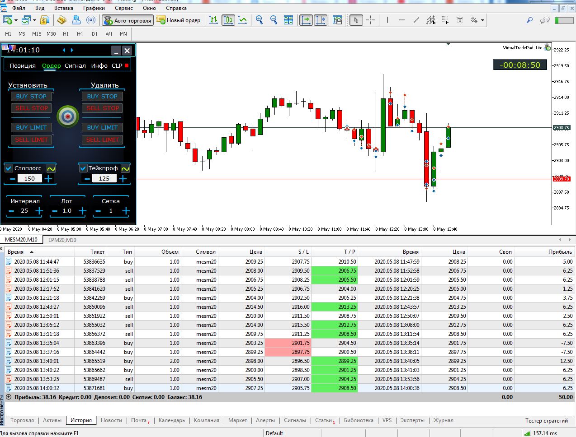Click BUY STOP under Установить

(x=31, y=96)
